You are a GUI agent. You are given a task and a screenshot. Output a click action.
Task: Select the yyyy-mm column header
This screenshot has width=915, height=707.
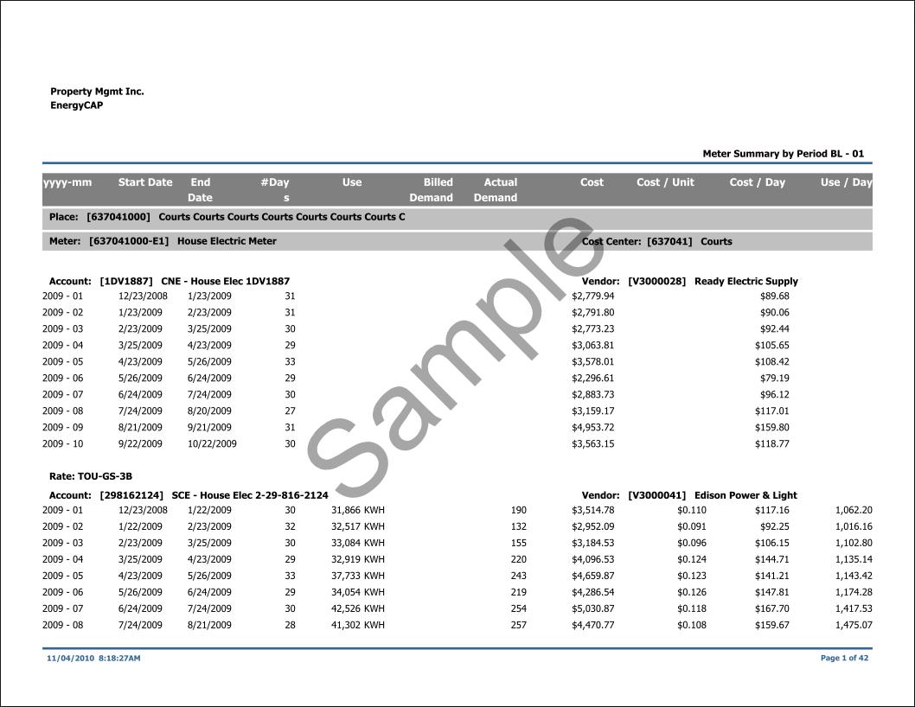(x=67, y=182)
